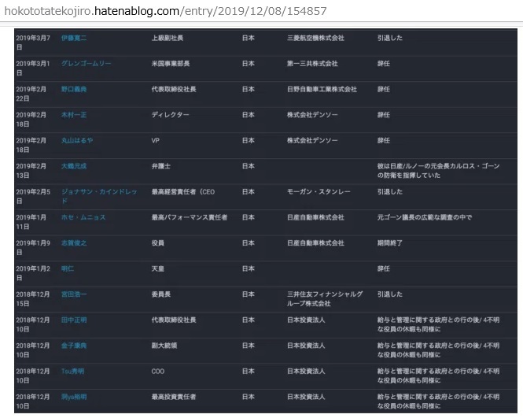
Task: Follow the 丸山はるや name link
Action: point(77,141)
